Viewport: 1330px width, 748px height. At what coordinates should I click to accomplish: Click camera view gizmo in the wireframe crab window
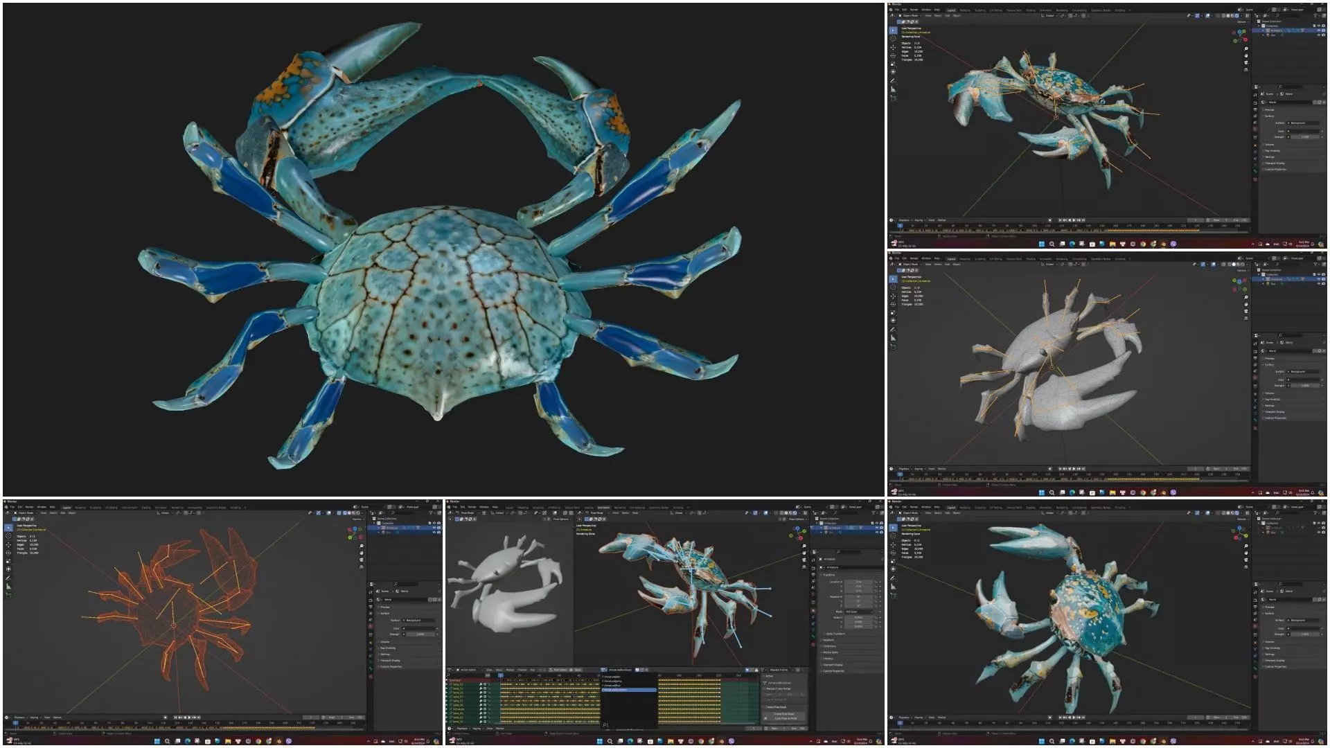pos(362,560)
